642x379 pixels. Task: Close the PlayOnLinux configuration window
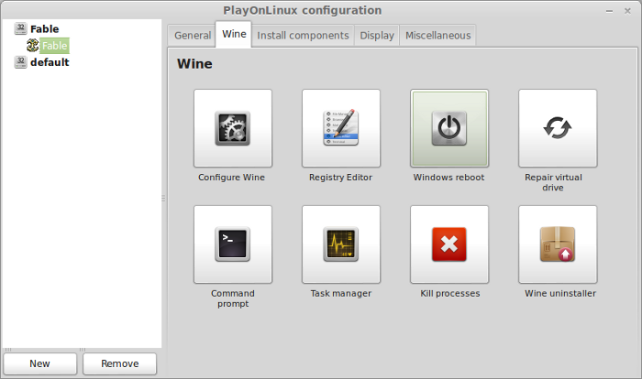coord(627,11)
